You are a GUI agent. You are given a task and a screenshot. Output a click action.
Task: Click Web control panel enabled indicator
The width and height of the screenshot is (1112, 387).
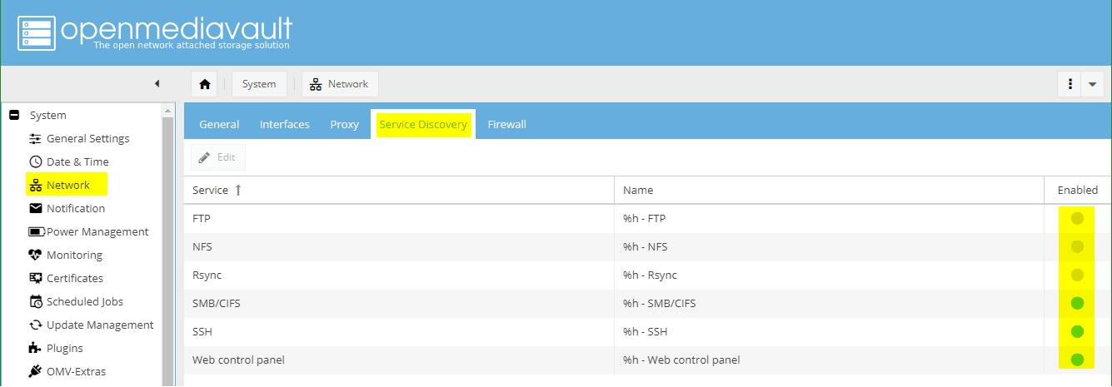(1077, 360)
